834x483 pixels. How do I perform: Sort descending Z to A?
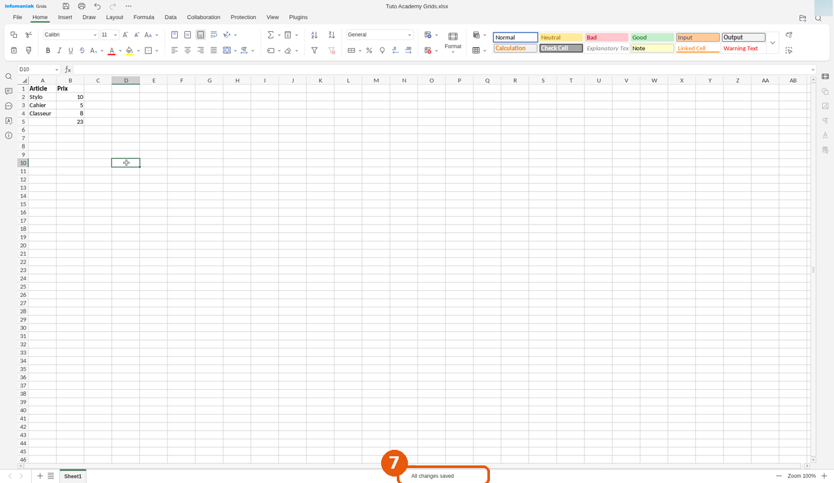tap(332, 34)
